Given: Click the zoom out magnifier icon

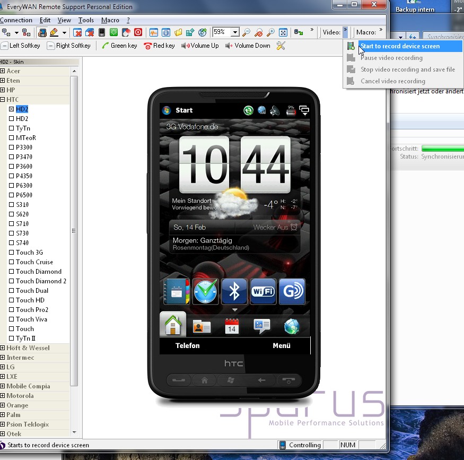Looking at the screenshot, I should tap(246, 32).
